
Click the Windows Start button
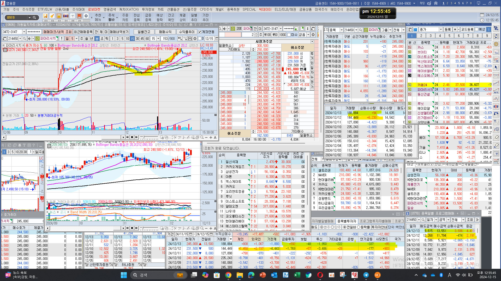pos(124,275)
